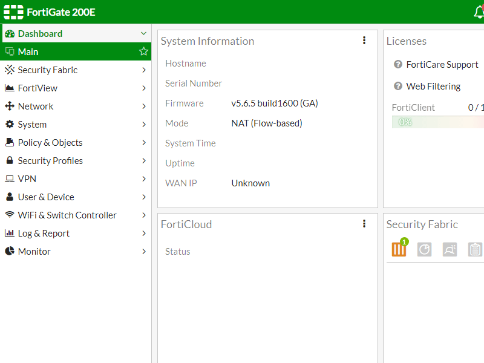Click the orange FortiGate icon in Security Fabric
The width and height of the screenshot is (484, 363).
tap(399, 249)
